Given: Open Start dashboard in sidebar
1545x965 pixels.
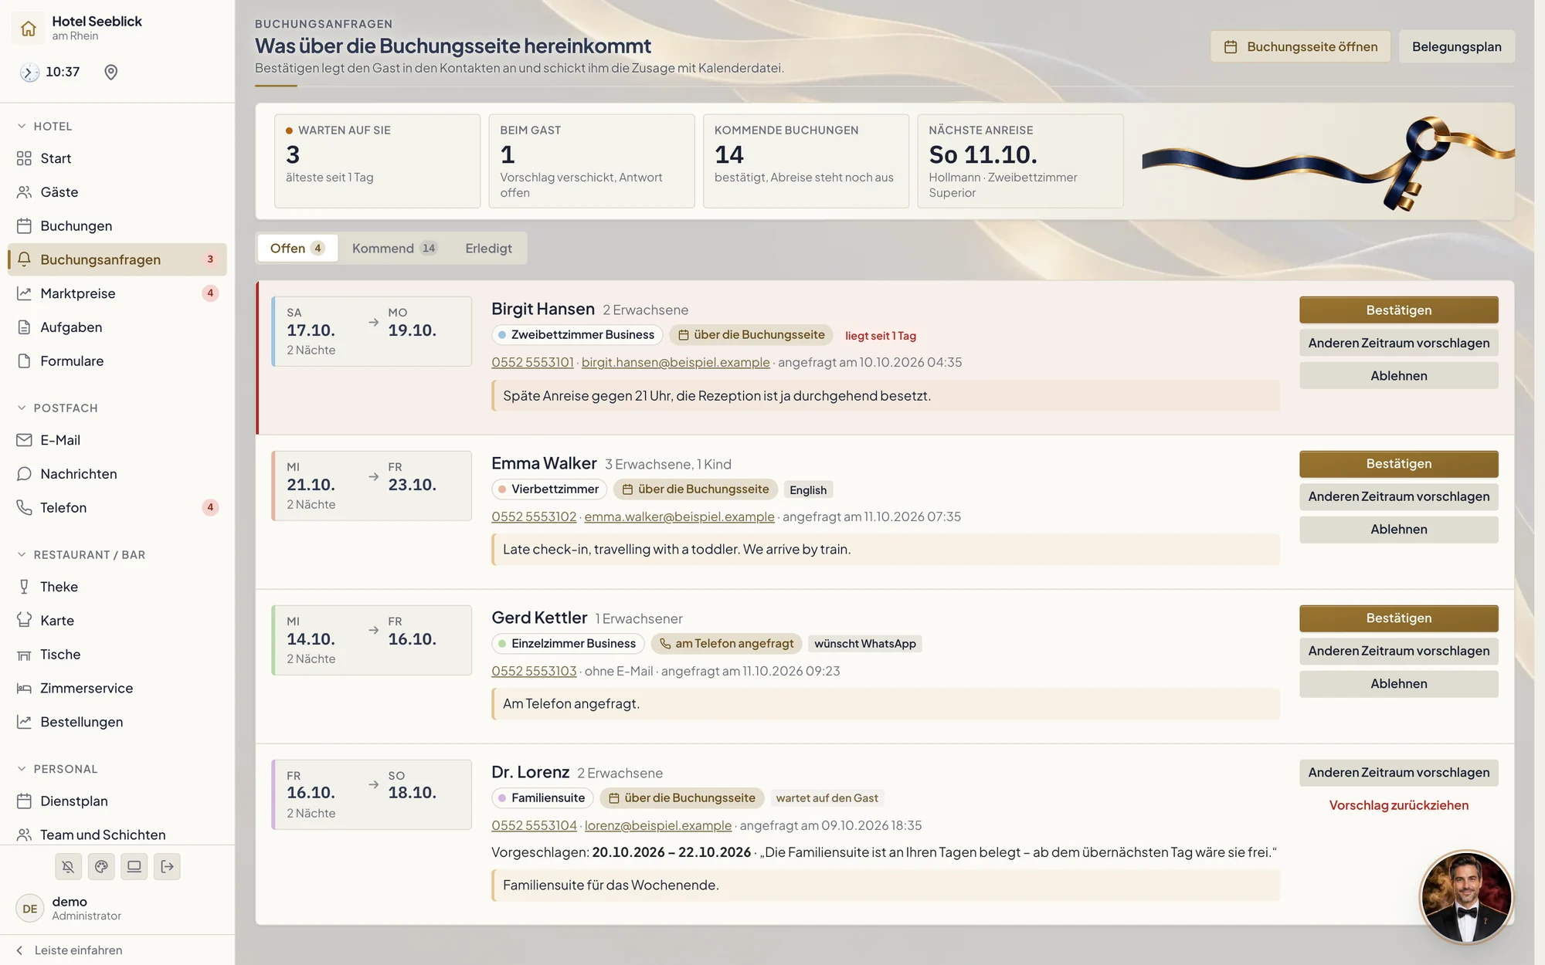Looking at the screenshot, I should tap(117, 158).
